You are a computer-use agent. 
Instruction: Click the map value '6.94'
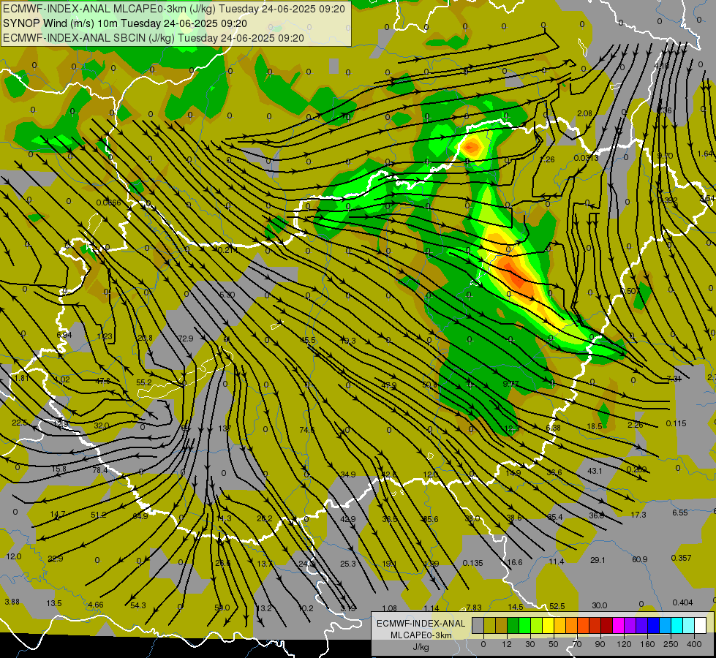coord(64,335)
